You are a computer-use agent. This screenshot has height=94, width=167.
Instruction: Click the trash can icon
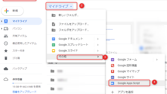[6, 58]
